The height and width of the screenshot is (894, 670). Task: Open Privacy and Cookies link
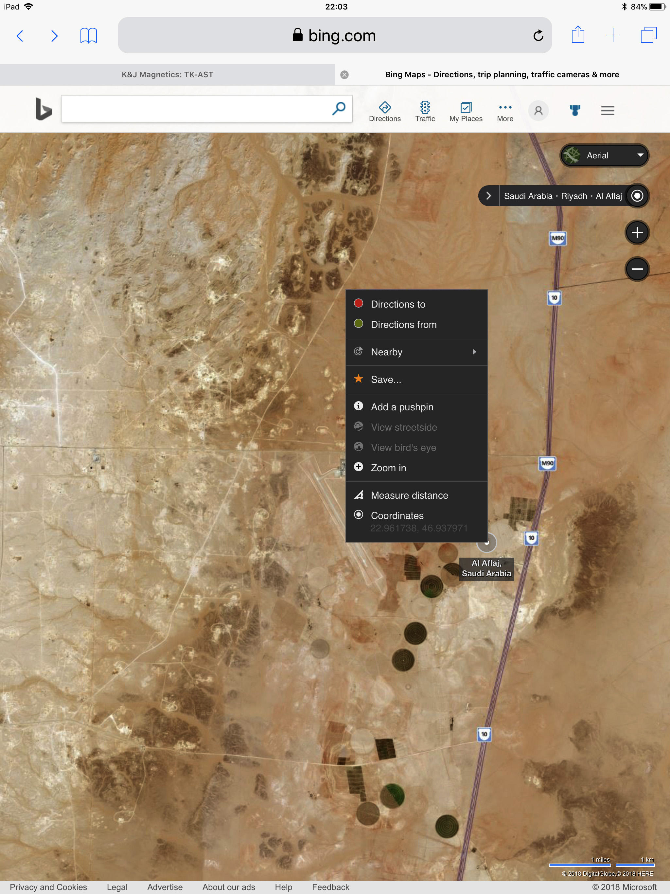(x=48, y=887)
